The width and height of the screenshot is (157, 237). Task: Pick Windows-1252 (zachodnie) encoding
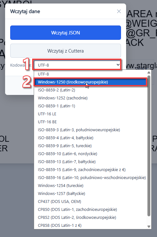pos(91,98)
